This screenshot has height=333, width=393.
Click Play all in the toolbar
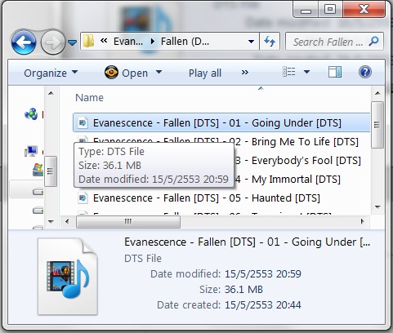205,73
